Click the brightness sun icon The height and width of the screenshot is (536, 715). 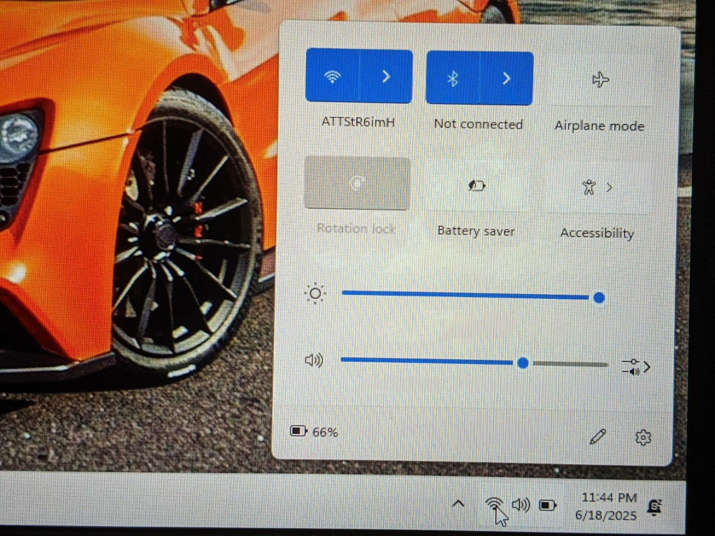pos(315,293)
